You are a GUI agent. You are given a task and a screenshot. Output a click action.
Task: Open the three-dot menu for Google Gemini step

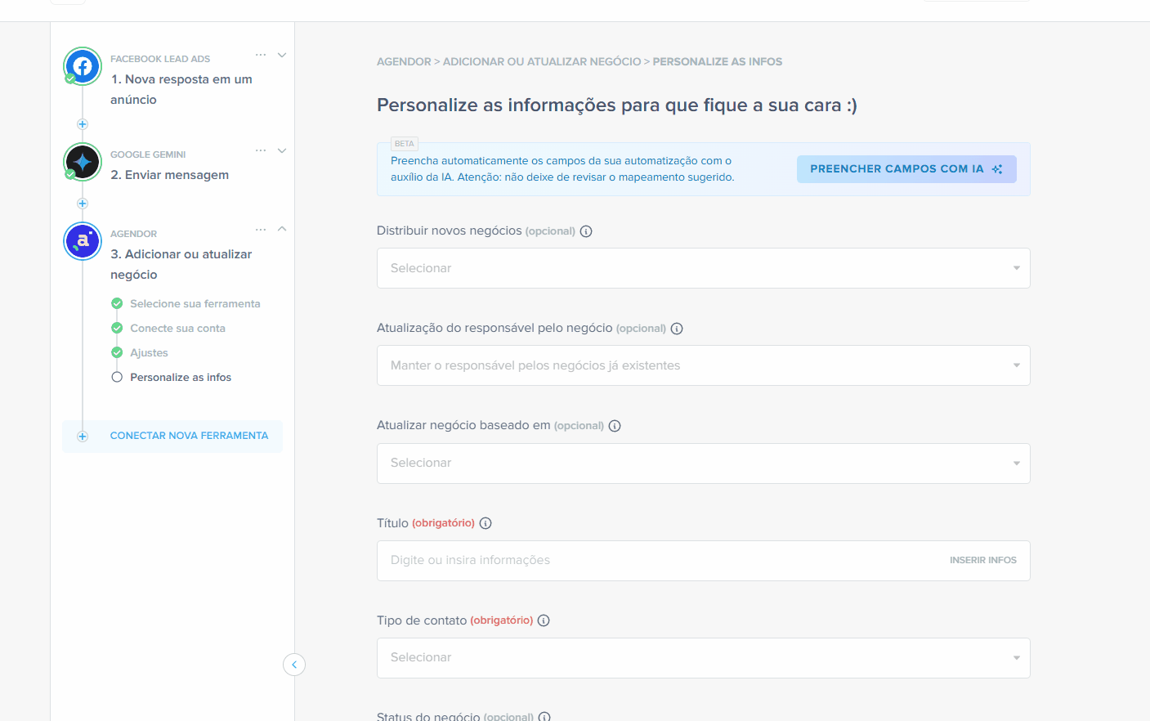pyautogui.click(x=261, y=150)
